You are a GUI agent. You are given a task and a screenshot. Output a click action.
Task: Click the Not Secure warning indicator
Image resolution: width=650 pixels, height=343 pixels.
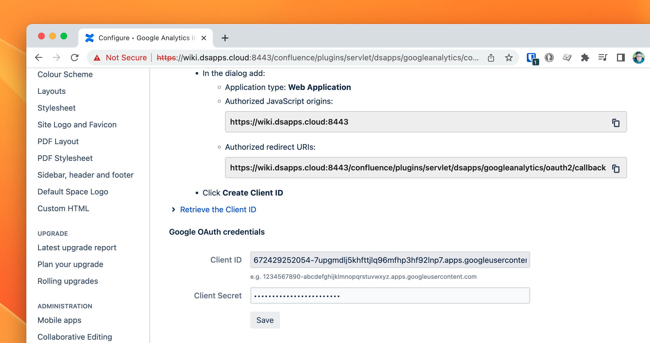click(121, 58)
